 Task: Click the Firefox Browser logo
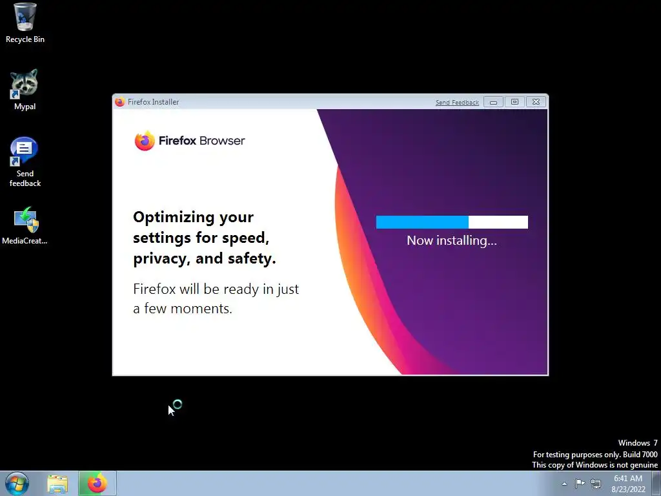189,140
